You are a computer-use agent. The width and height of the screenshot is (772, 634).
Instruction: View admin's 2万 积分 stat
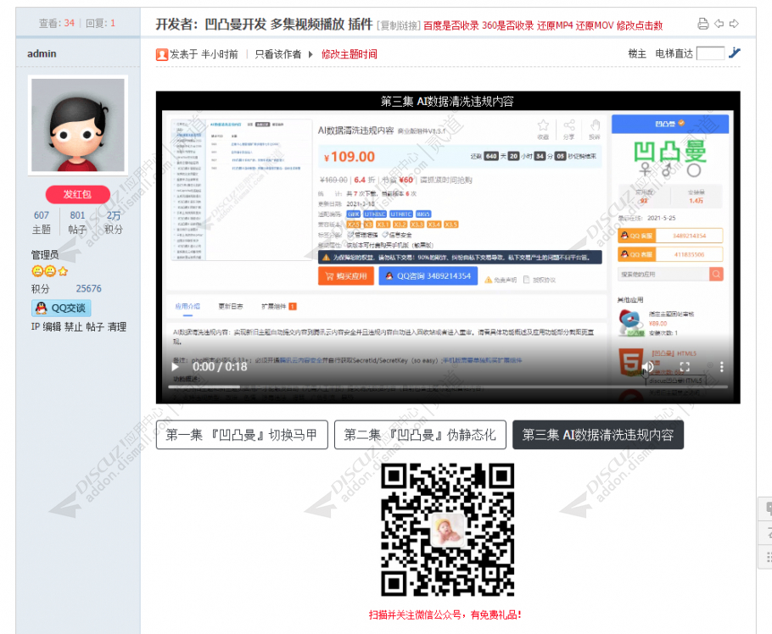[x=113, y=222]
